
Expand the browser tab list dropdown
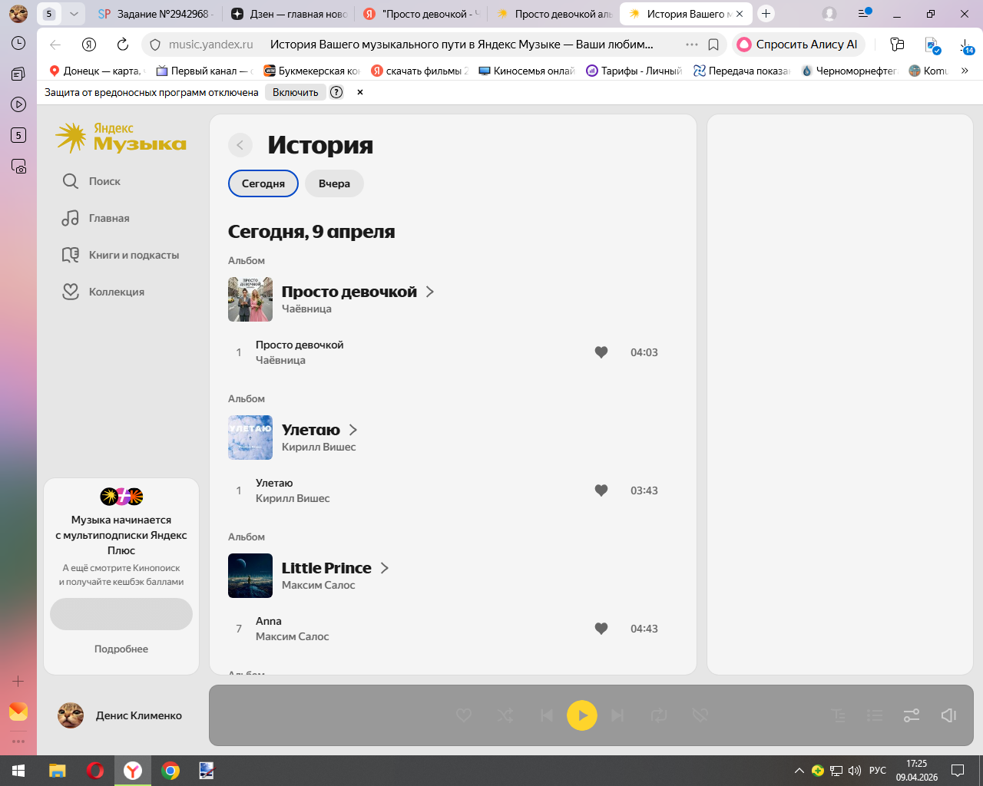click(x=74, y=14)
